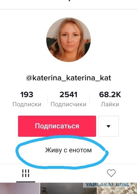Viewport: 137px width, 194px height.
Task: Tap the Подписаться follow button
Action: (x=57, y=126)
